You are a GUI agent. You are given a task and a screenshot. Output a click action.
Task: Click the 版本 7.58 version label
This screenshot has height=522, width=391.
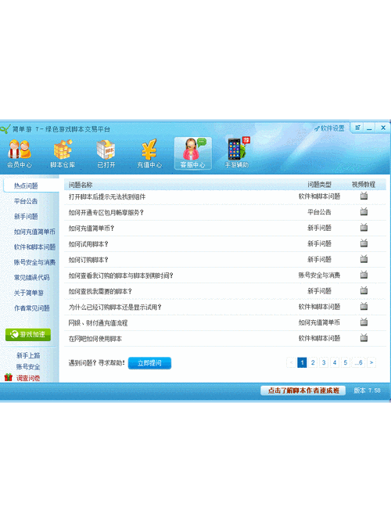pos(367,391)
